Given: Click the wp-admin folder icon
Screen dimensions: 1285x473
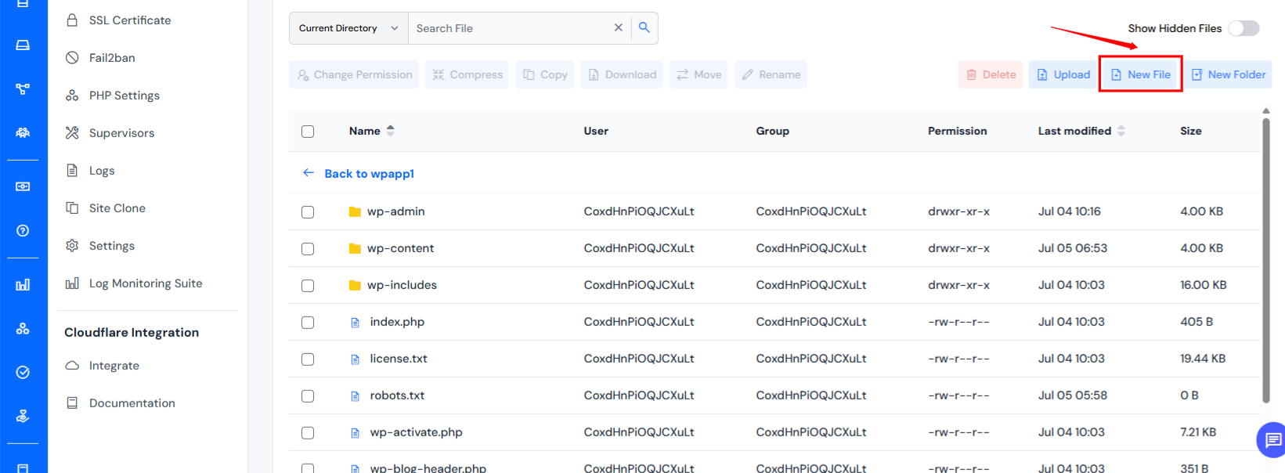Looking at the screenshot, I should coord(355,211).
